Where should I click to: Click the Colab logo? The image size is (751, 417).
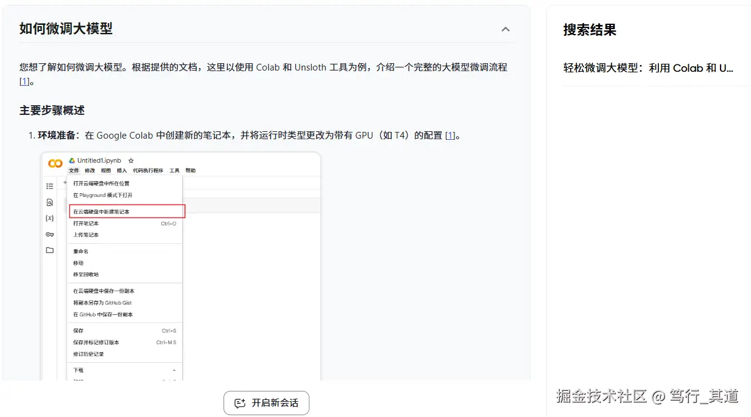(55, 160)
